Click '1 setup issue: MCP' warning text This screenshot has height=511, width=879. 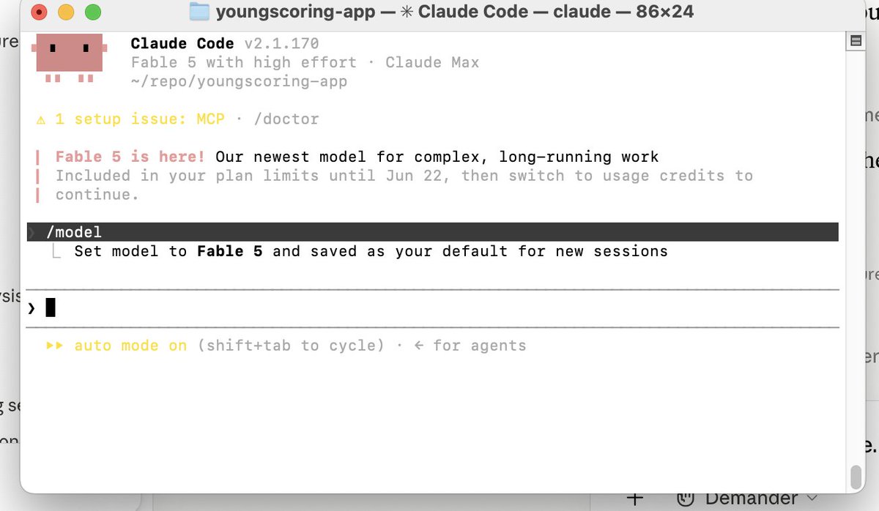click(x=140, y=119)
